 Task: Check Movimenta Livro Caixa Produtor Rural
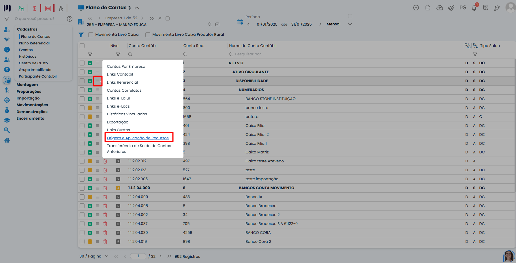pyautogui.click(x=148, y=35)
